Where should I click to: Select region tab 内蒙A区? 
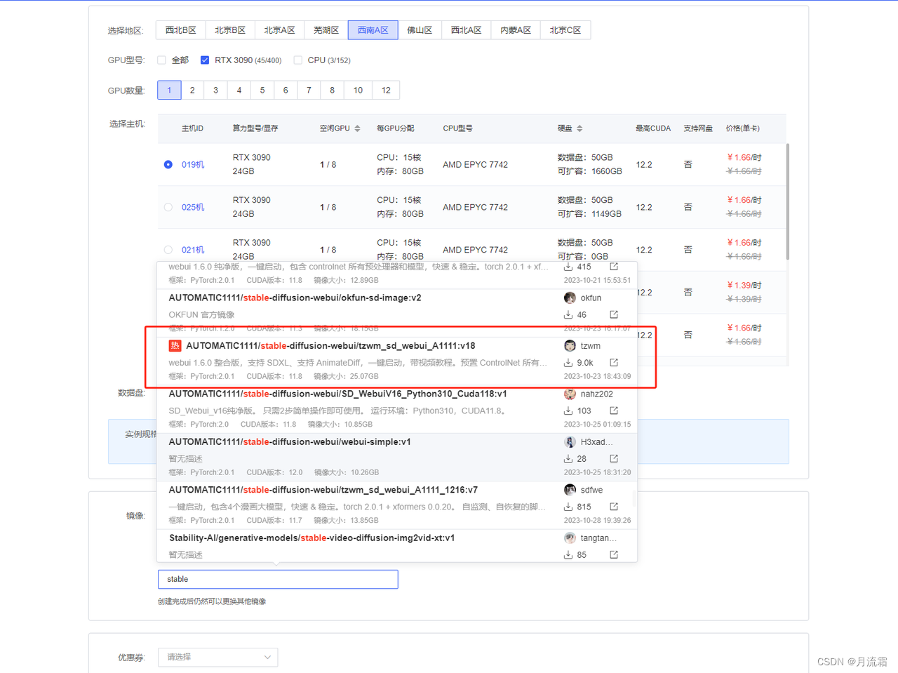click(x=516, y=30)
